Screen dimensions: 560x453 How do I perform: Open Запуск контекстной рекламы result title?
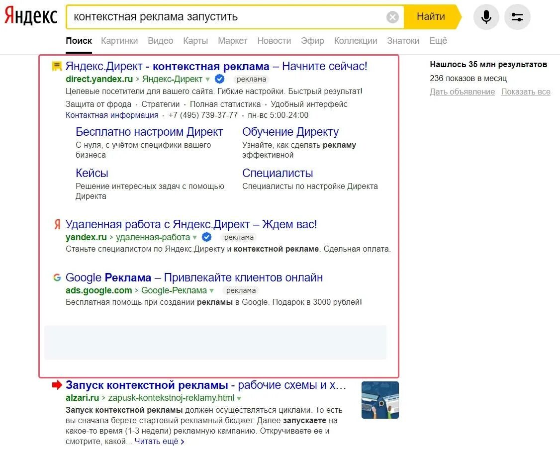click(206, 385)
